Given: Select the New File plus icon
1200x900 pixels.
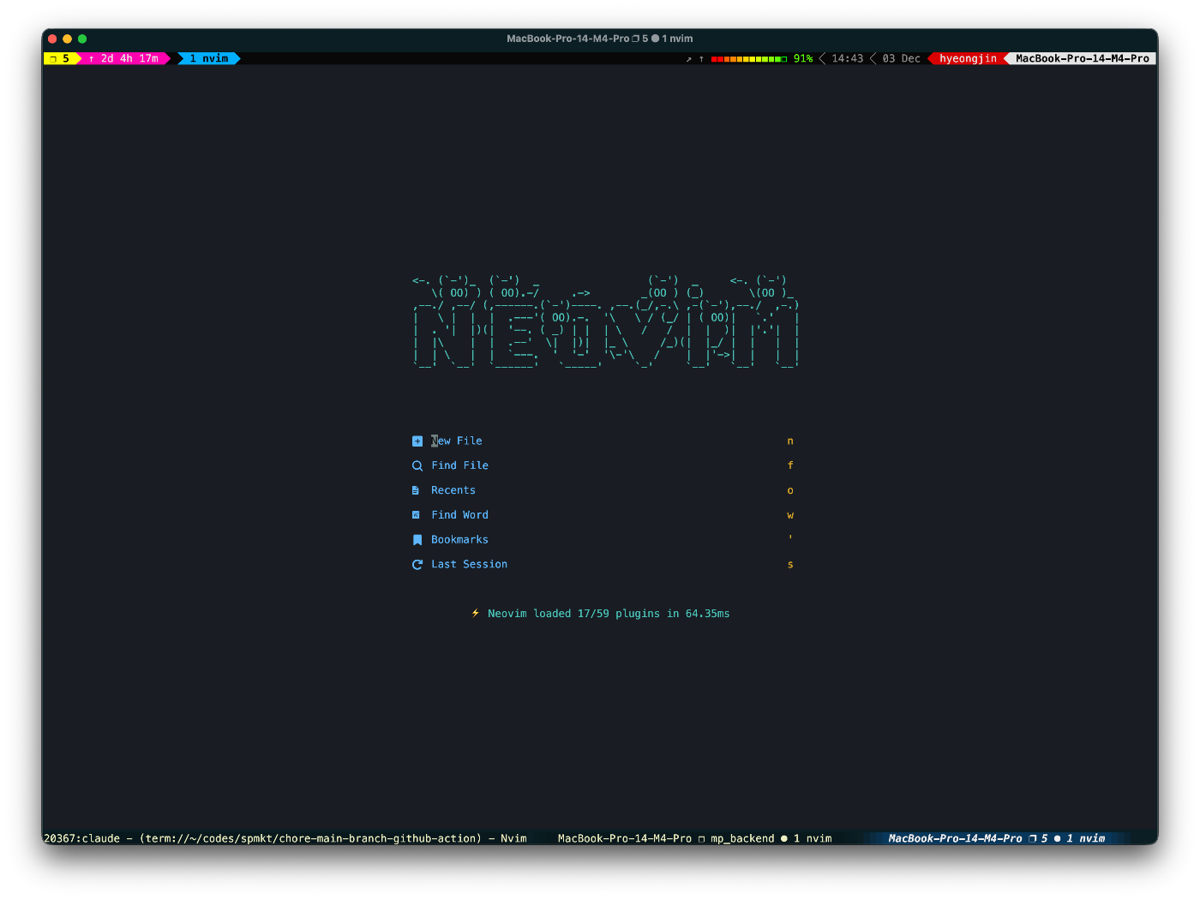Looking at the screenshot, I should pos(417,441).
